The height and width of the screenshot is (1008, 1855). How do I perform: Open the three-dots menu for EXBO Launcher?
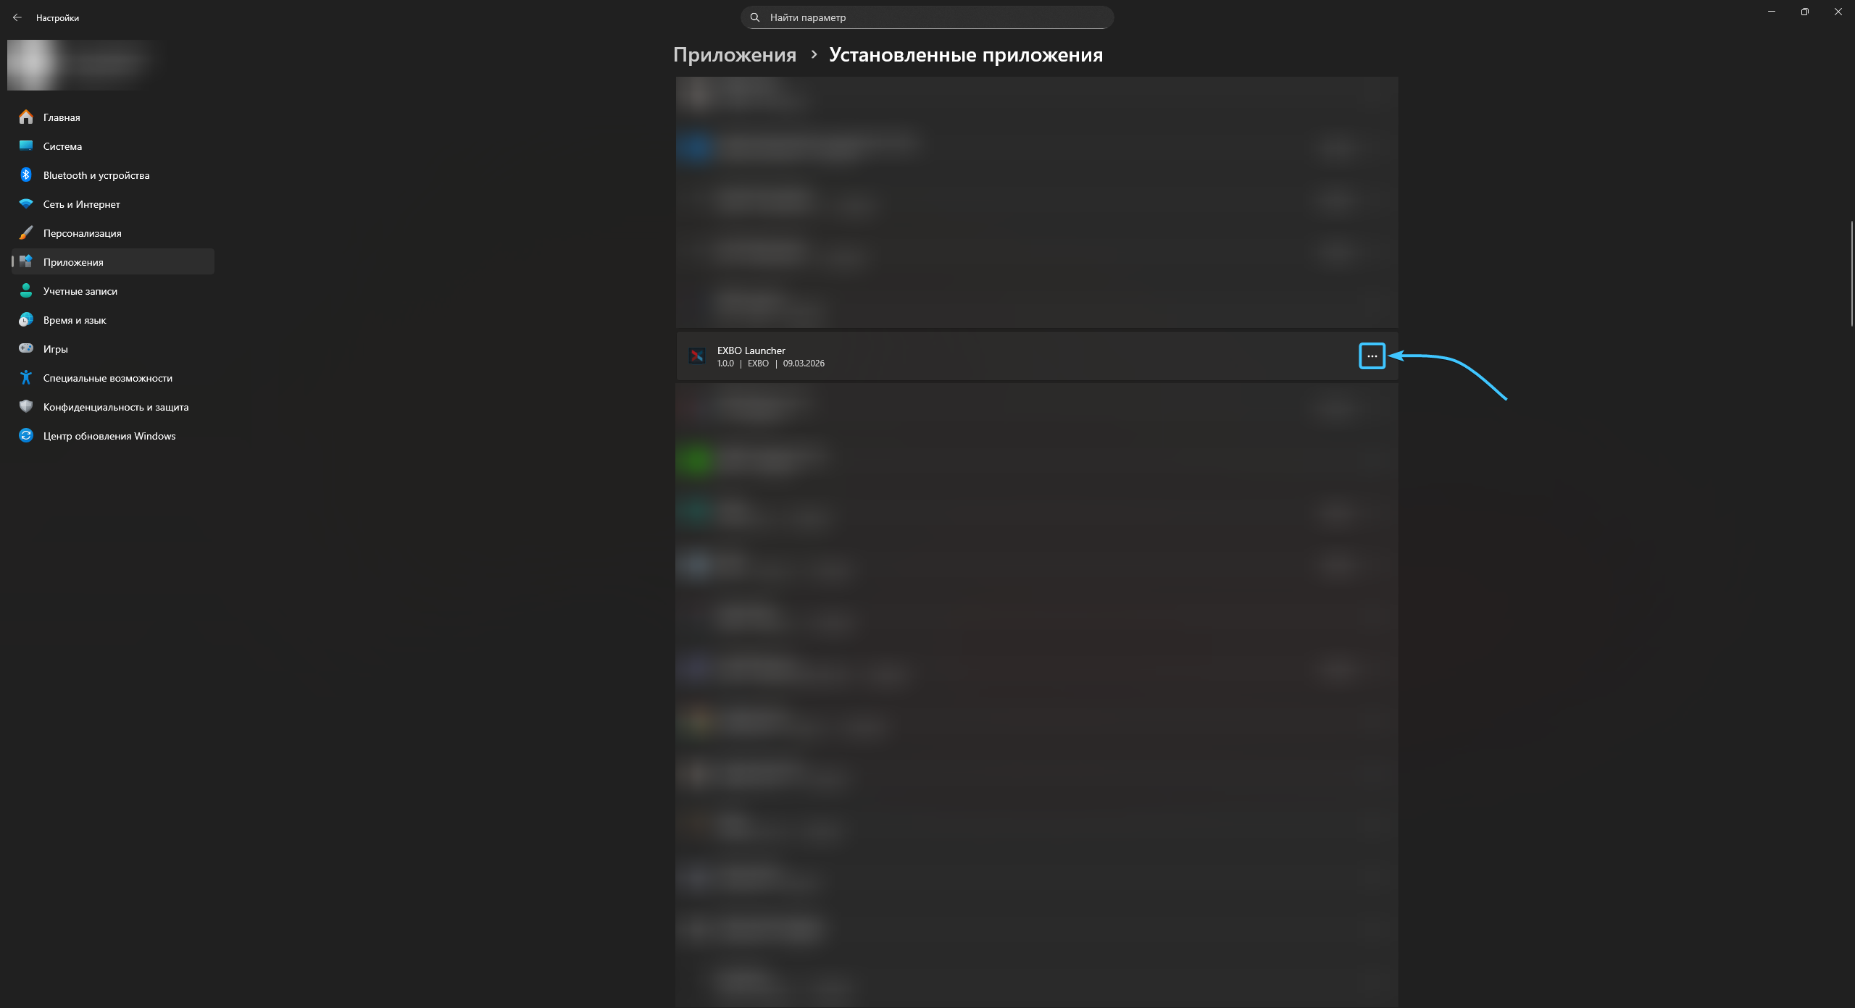1372,356
